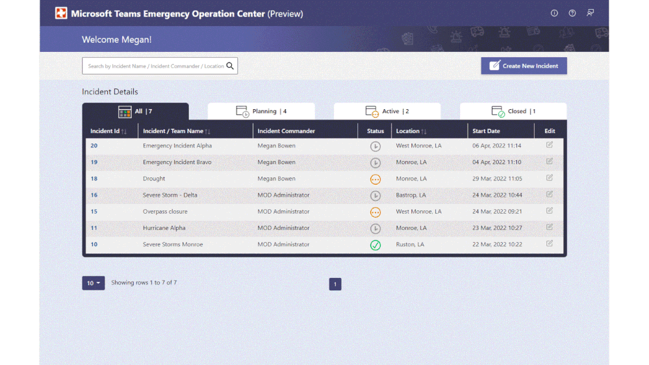
Task: Select 'Emergency Incident Bravo' name cell
Action: click(x=177, y=162)
